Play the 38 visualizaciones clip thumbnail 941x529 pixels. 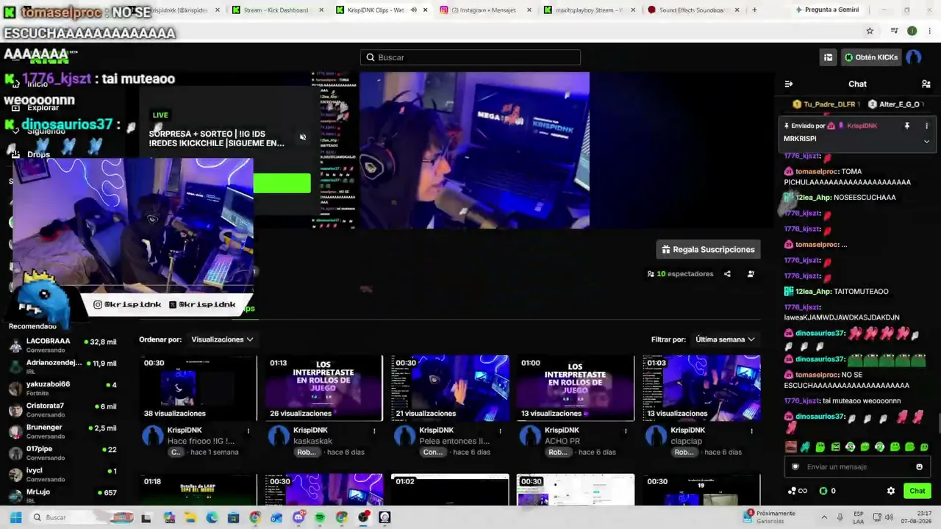[198, 388]
